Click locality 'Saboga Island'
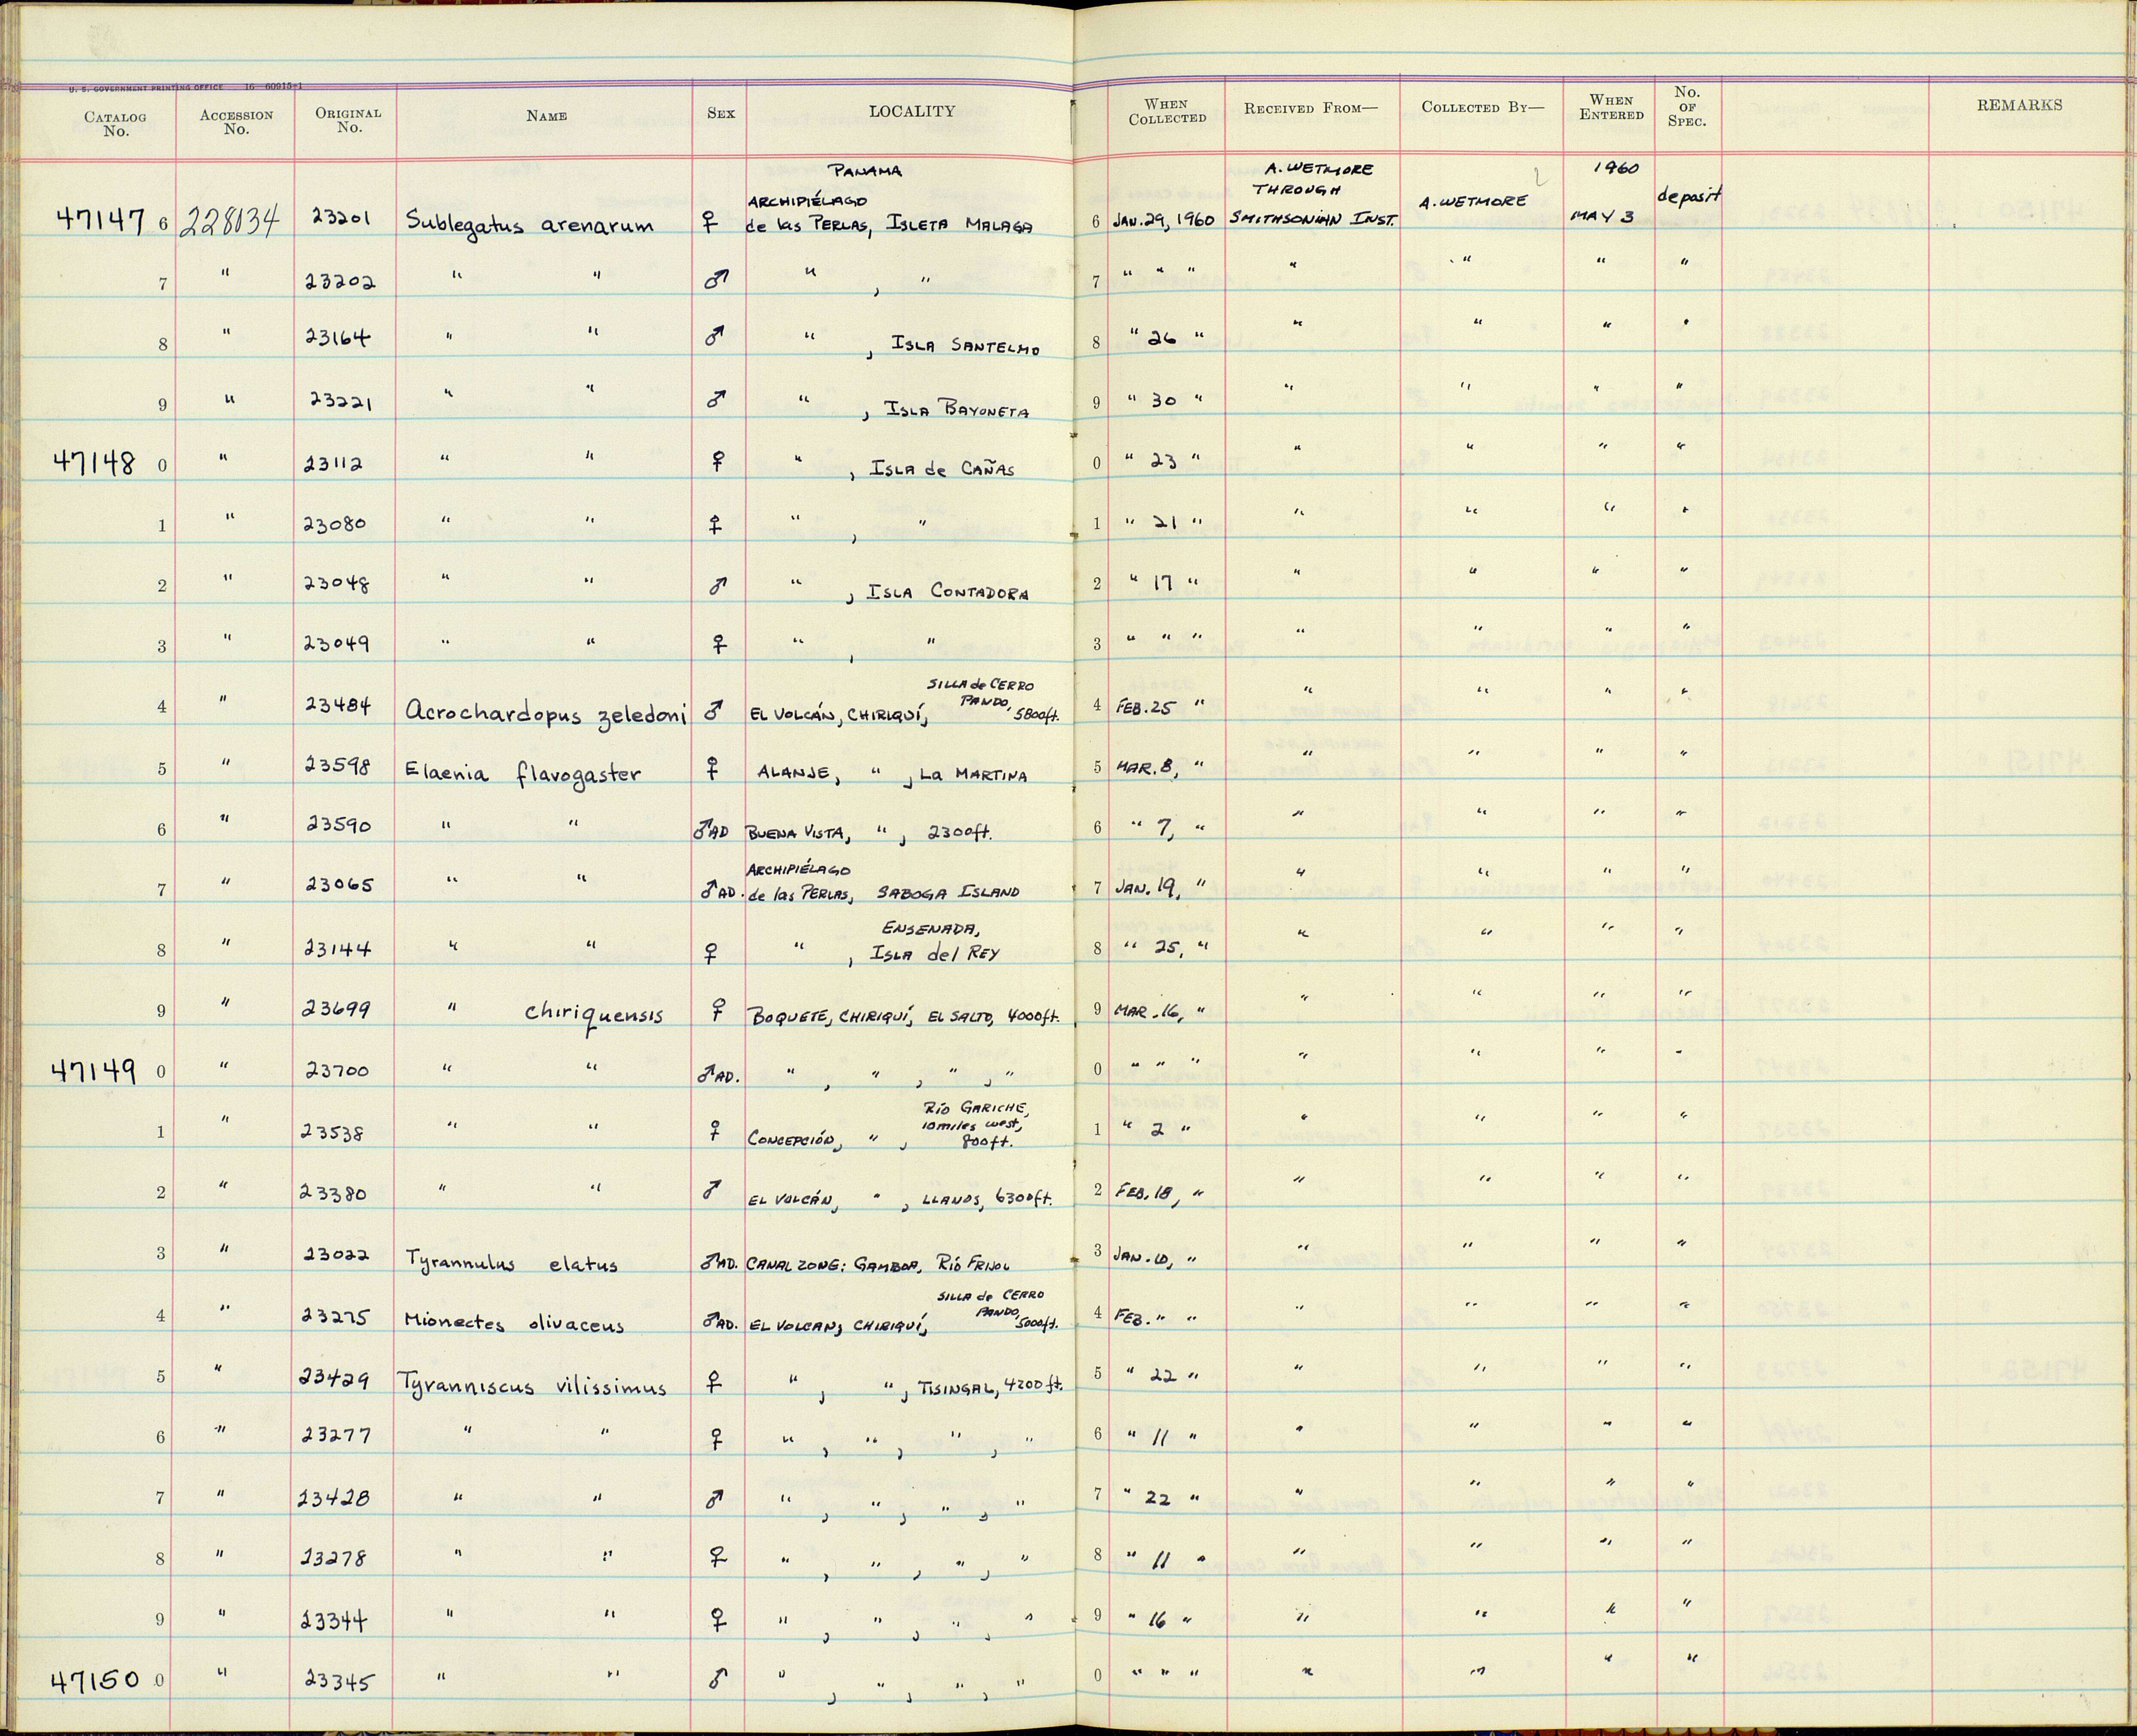Image resolution: width=2137 pixels, height=1736 pixels. (x=948, y=892)
